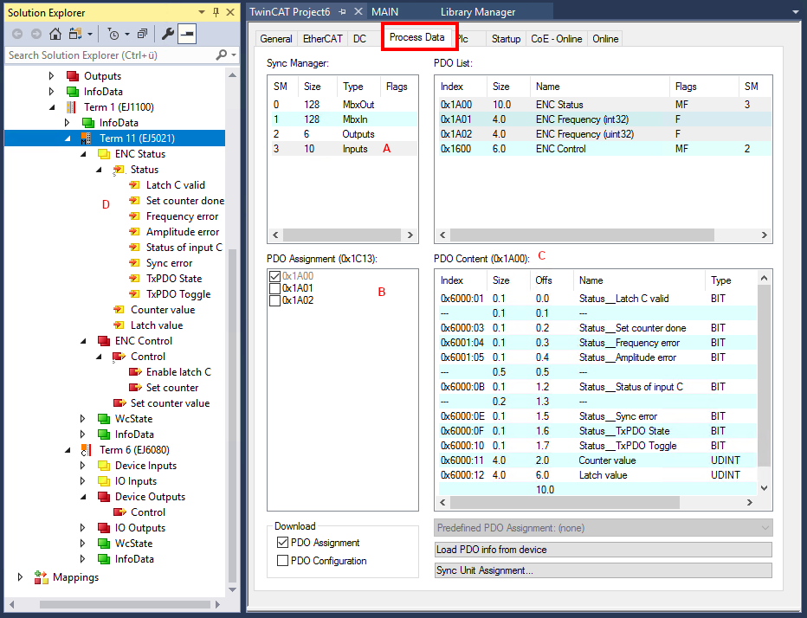This screenshot has width=807, height=618.
Task: Collapse the Term 11 (EJ5021) node
Action: pos(68,138)
